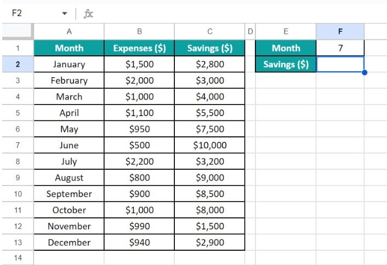Screen dimensions: 387x265
Task: Select column B header
Action: (x=139, y=32)
